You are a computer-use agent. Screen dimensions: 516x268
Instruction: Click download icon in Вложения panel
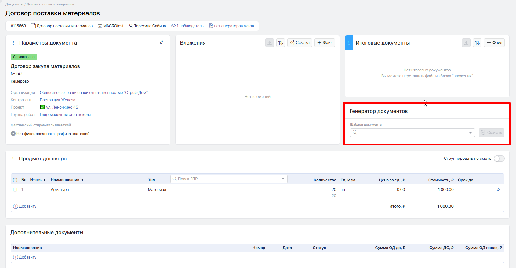click(269, 43)
